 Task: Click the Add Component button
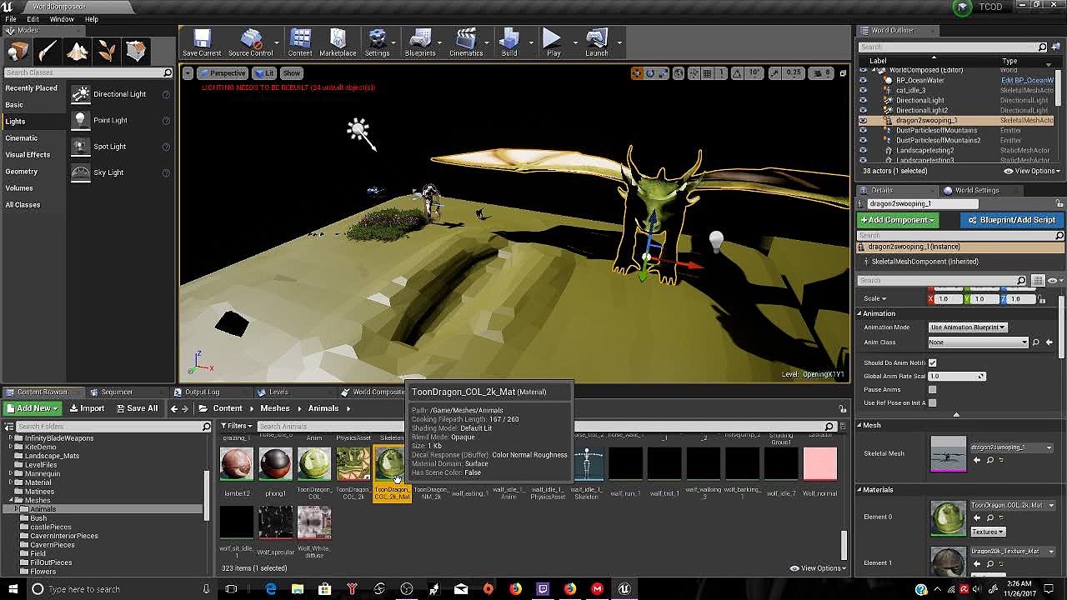(897, 220)
